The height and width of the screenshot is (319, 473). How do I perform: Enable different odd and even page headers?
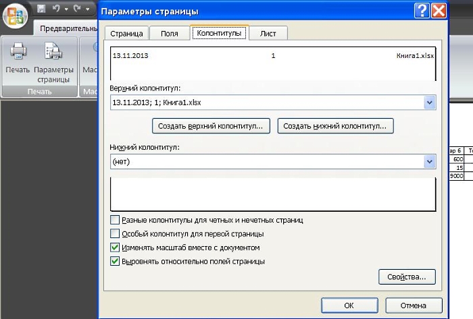[x=115, y=220]
